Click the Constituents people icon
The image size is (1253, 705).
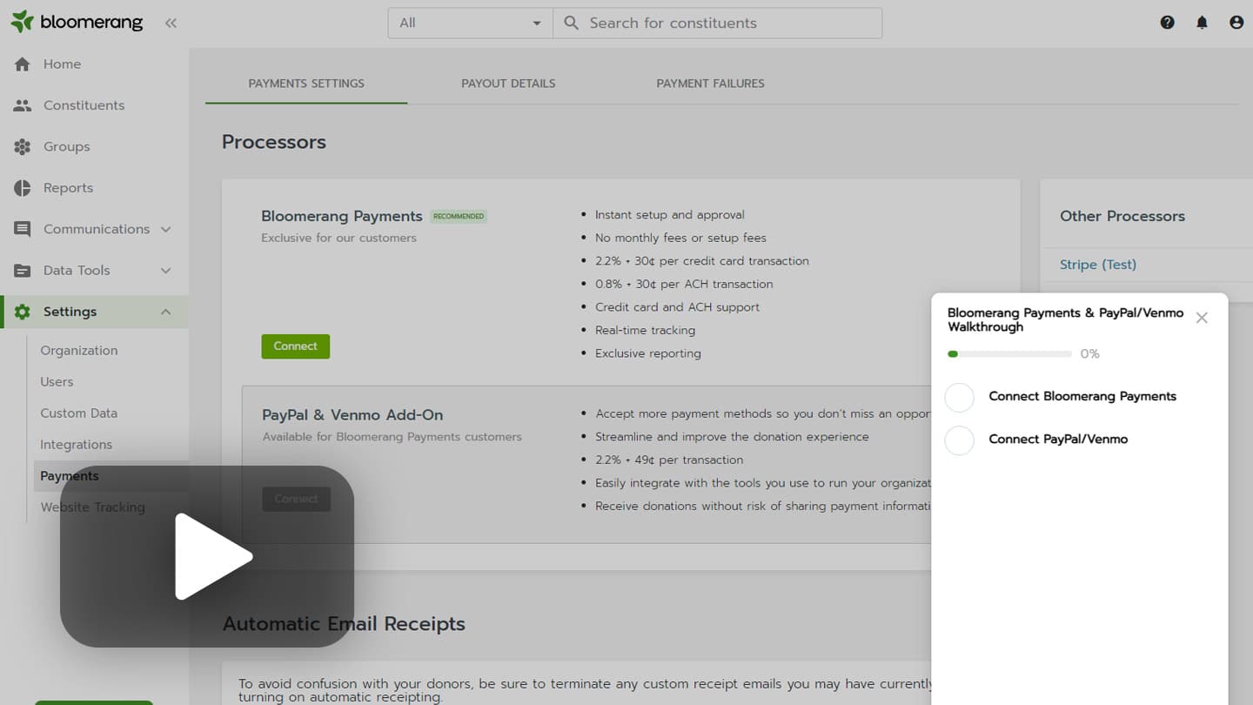pos(23,105)
